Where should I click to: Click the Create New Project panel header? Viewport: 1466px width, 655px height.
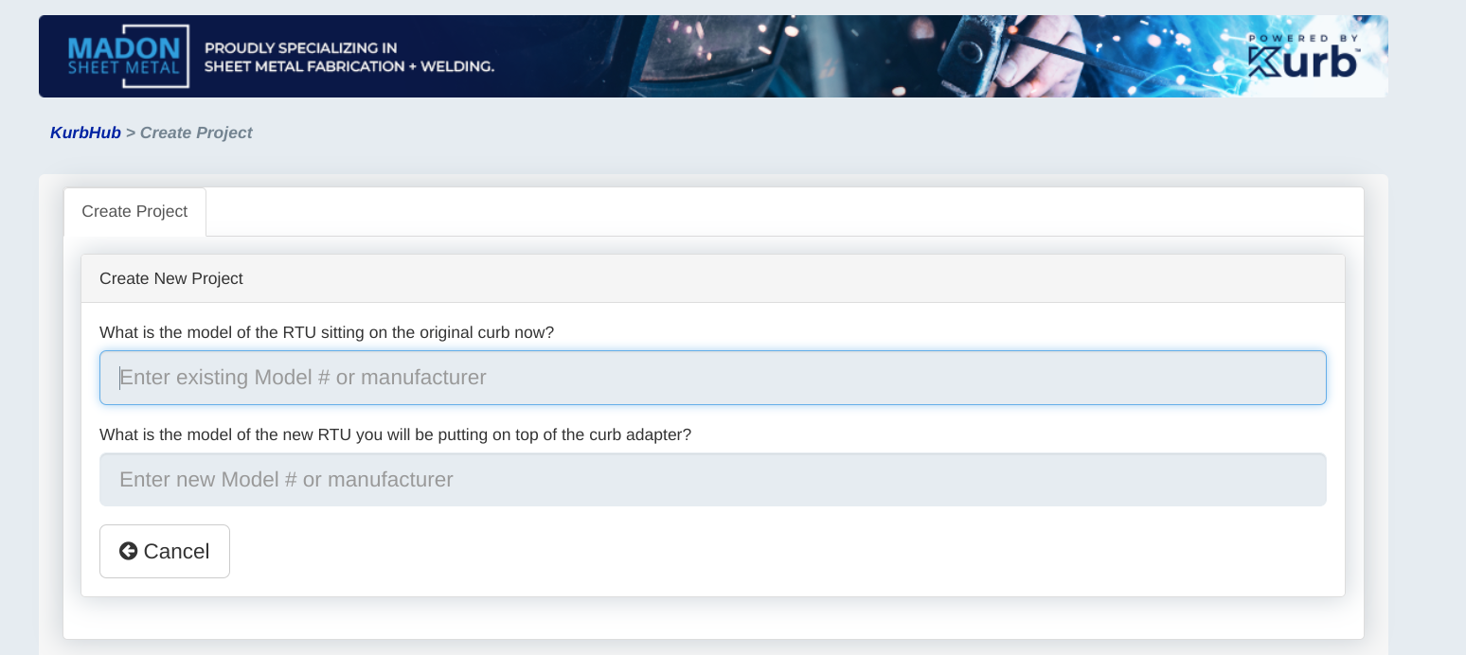coord(171,278)
